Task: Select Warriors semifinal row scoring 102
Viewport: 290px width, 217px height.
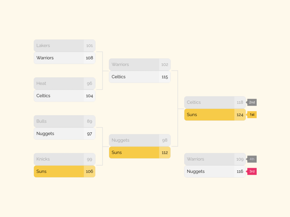Action: pyautogui.click(x=135, y=65)
